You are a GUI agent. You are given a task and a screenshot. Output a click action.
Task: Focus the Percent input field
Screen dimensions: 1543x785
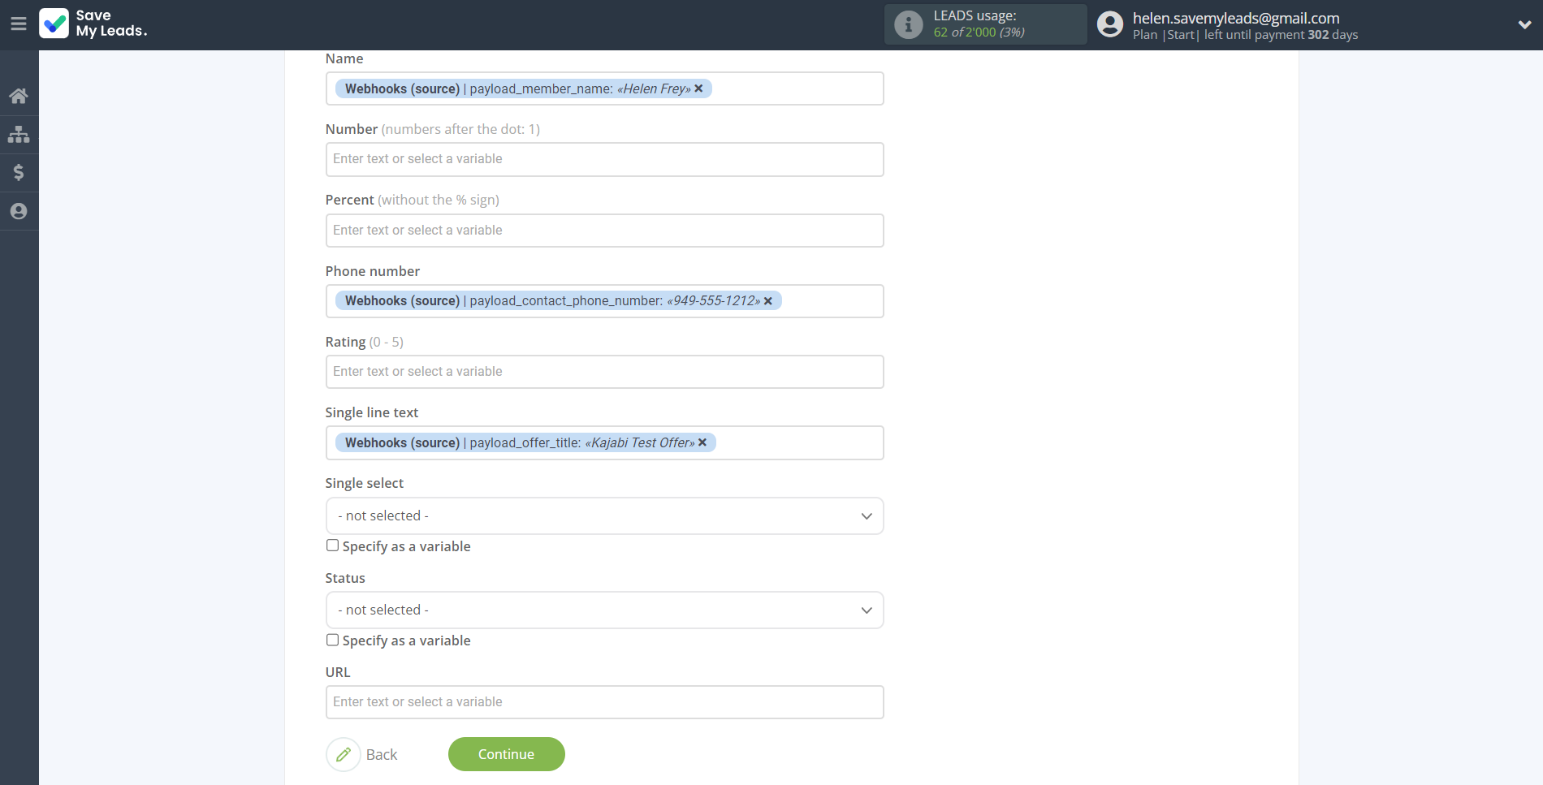point(604,231)
